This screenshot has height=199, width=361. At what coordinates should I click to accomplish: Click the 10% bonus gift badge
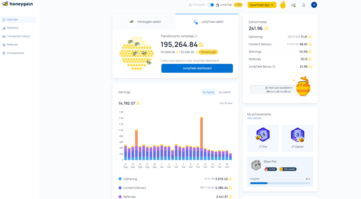click(208, 52)
